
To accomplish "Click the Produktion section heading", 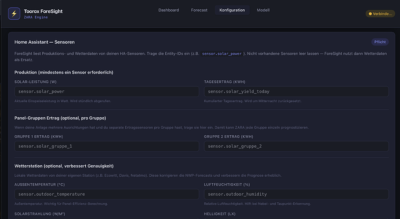I will pyautogui.click(x=64, y=72).
